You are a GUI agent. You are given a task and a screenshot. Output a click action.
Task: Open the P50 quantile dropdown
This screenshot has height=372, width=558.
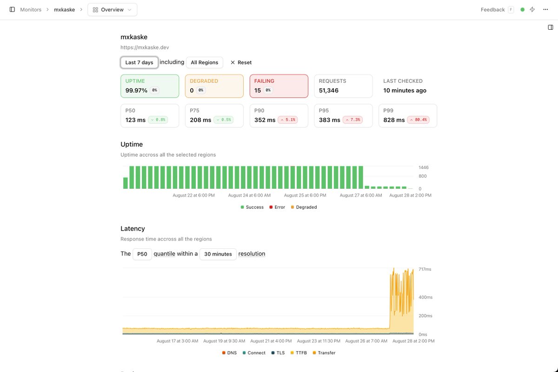[x=142, y=254]
